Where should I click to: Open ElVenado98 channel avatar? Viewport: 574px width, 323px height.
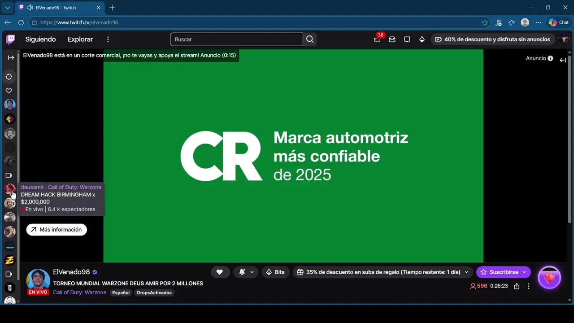click(38, 280)
